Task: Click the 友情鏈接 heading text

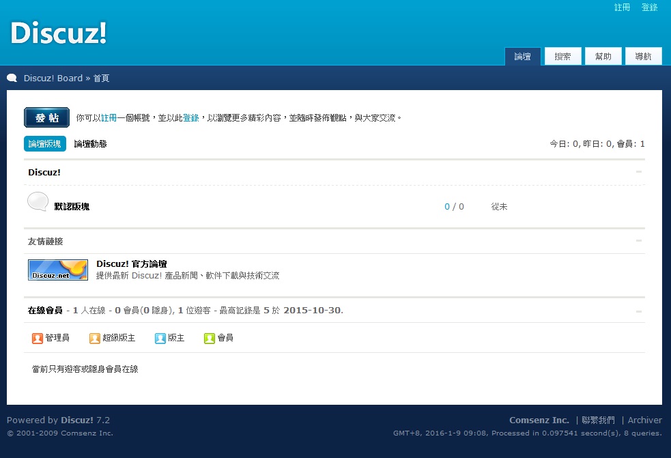Action: (45, 242)
